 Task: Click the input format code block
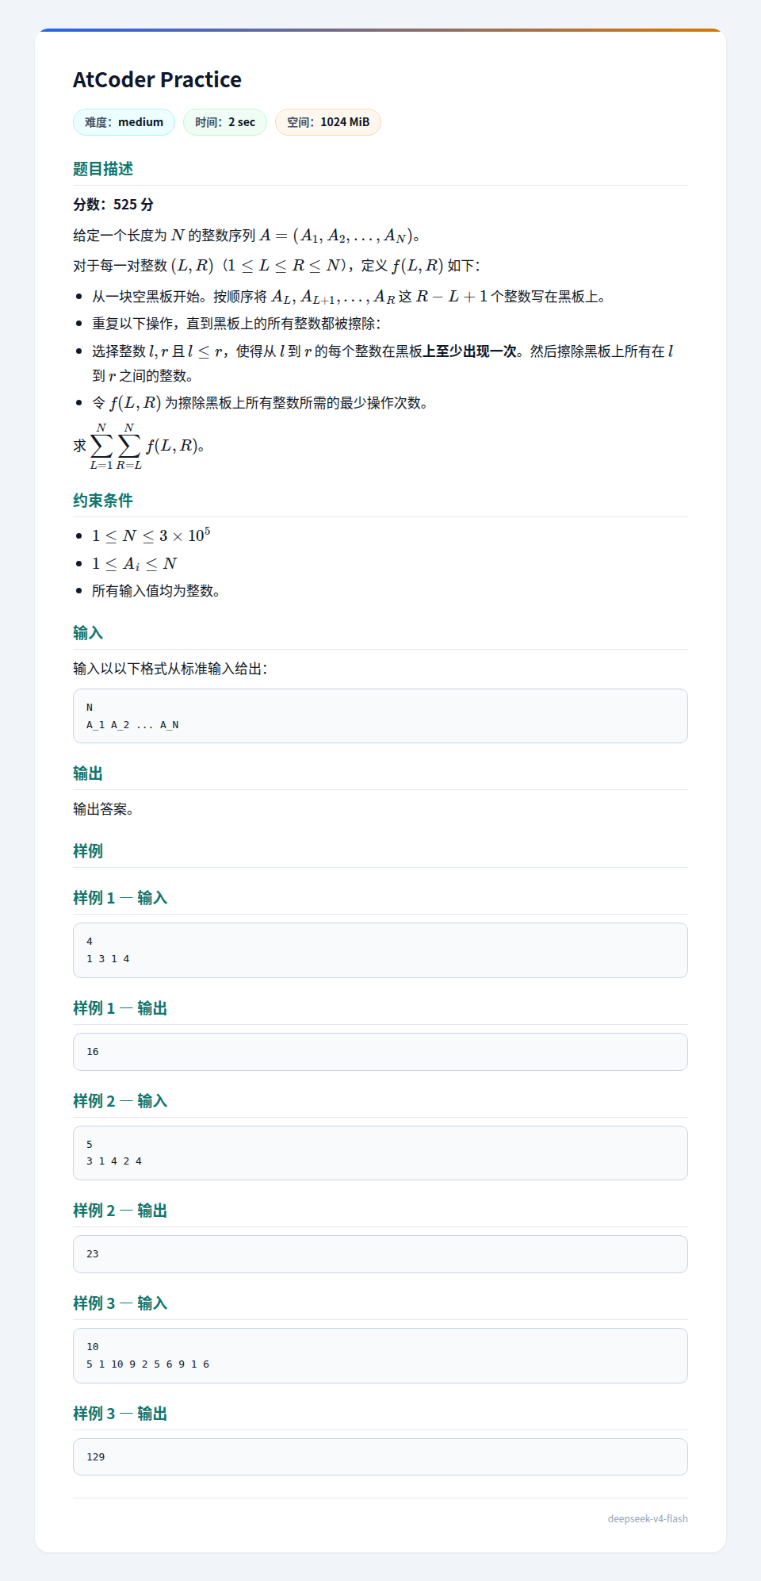(x=380, y=716)
